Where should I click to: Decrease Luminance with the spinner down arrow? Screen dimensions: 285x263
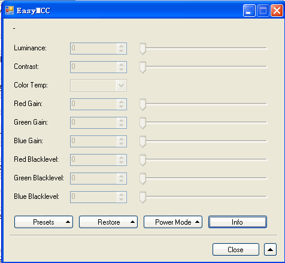pyautogui.click(x=121, y=51)
